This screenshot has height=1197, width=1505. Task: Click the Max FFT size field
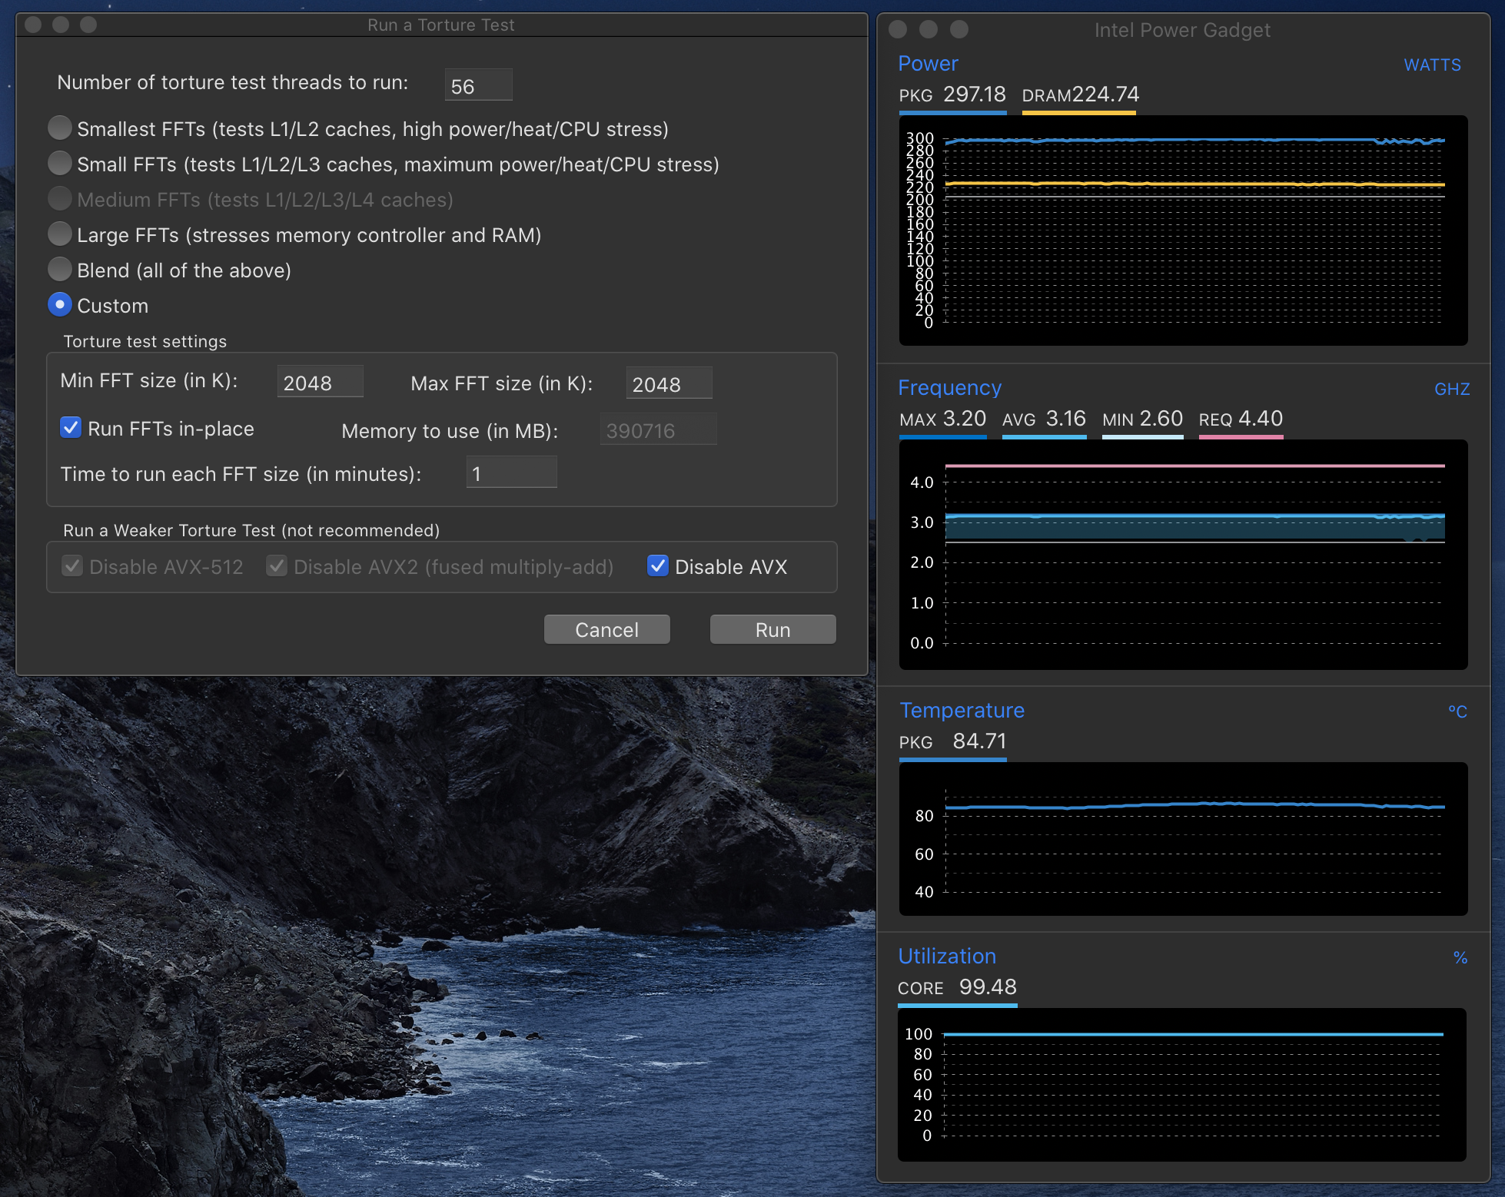coord(669,383)
